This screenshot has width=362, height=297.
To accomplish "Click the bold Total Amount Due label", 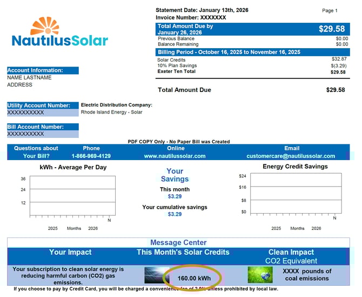I will pyautogui.click(x=184, y=90).
